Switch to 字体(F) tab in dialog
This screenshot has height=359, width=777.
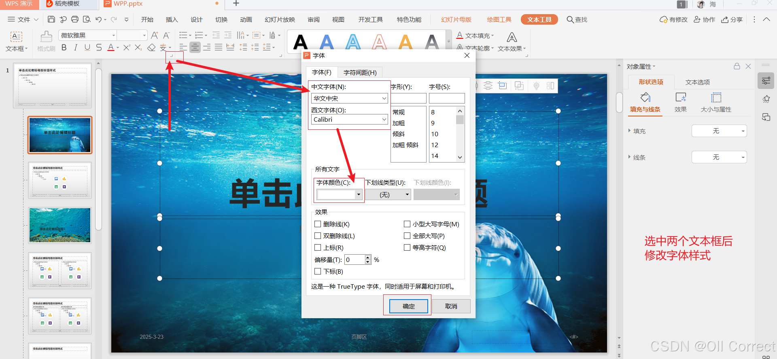click(x=322, y=72)
